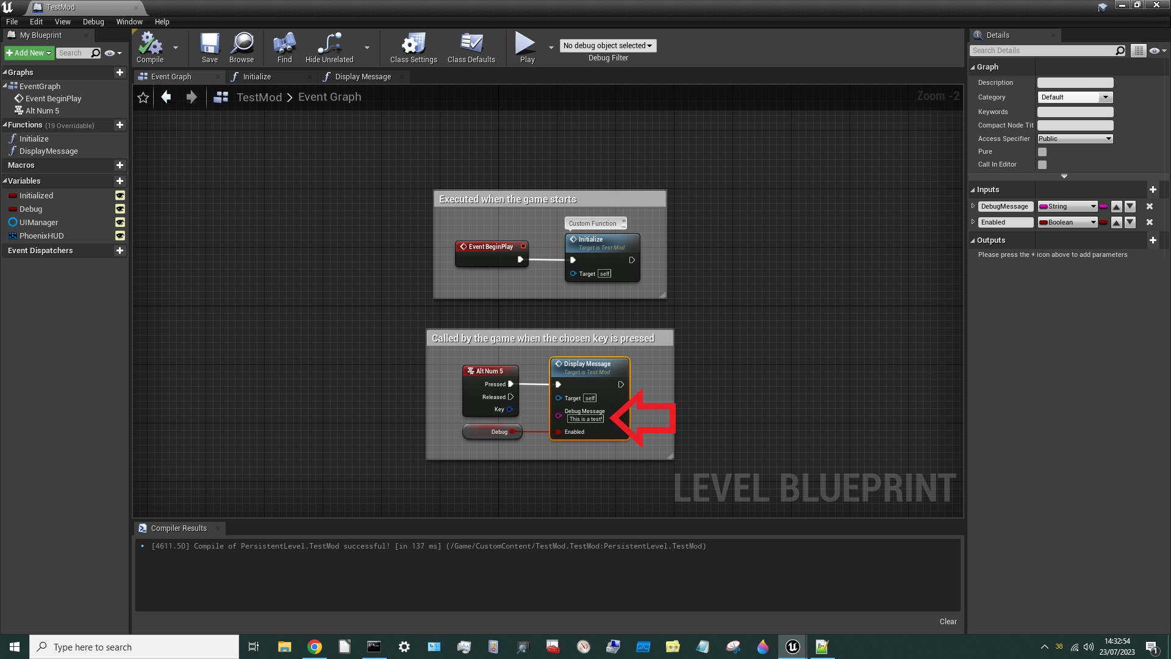Add a new macro with plus icon
Image resolution: width=1171 pixels, height=659 pixels.
click(120, 165)
